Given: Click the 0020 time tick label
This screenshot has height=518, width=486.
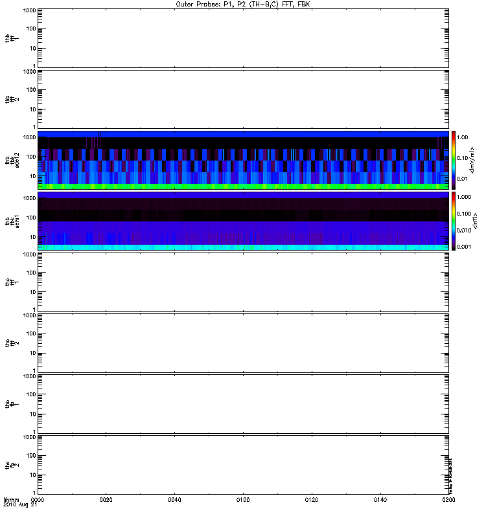Looking at the screenshot, I should 106,500.
